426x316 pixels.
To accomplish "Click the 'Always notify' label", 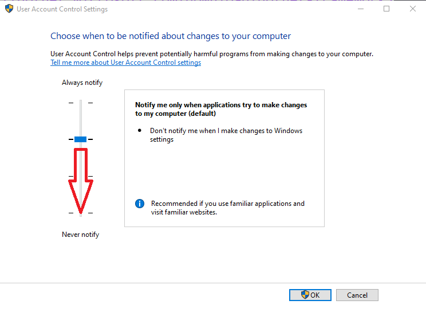I will pos(82,83).
